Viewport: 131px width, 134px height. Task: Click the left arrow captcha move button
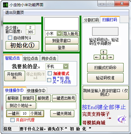[x=97, y=57]
